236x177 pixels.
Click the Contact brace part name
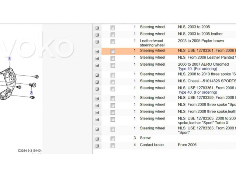point(152,145)
